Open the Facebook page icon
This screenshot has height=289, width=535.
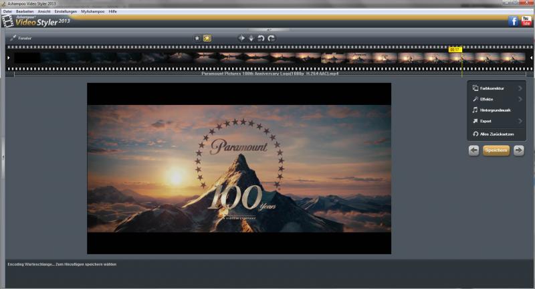pos(513,21)
